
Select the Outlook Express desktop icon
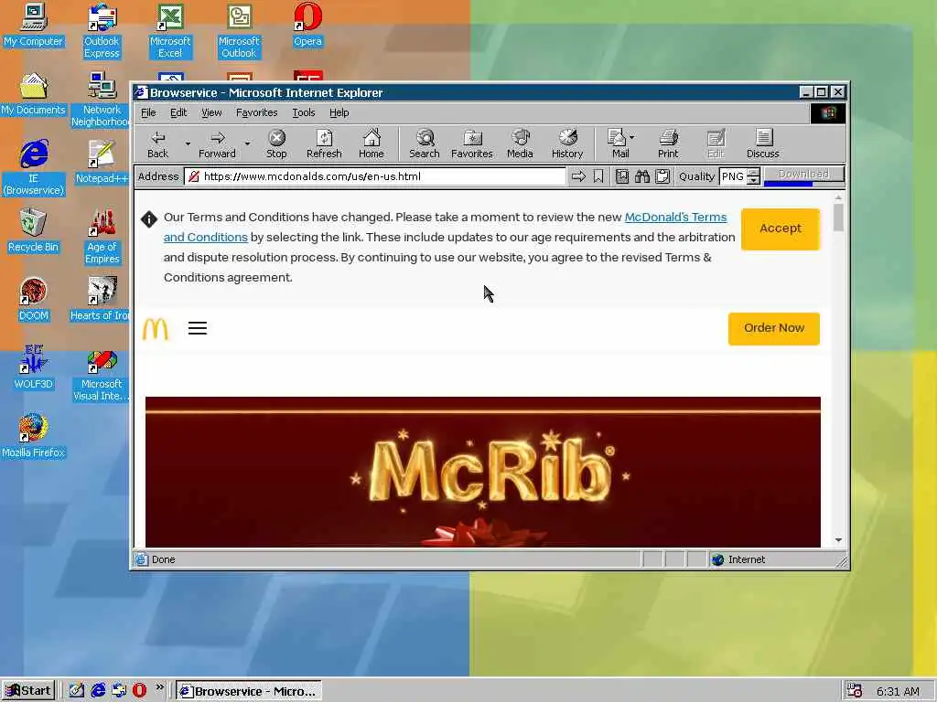102,31
